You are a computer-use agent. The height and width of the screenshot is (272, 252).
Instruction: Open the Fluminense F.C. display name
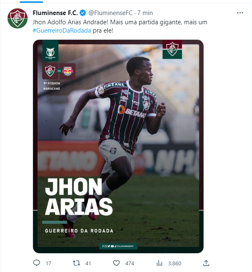click(x=55, y=13)
